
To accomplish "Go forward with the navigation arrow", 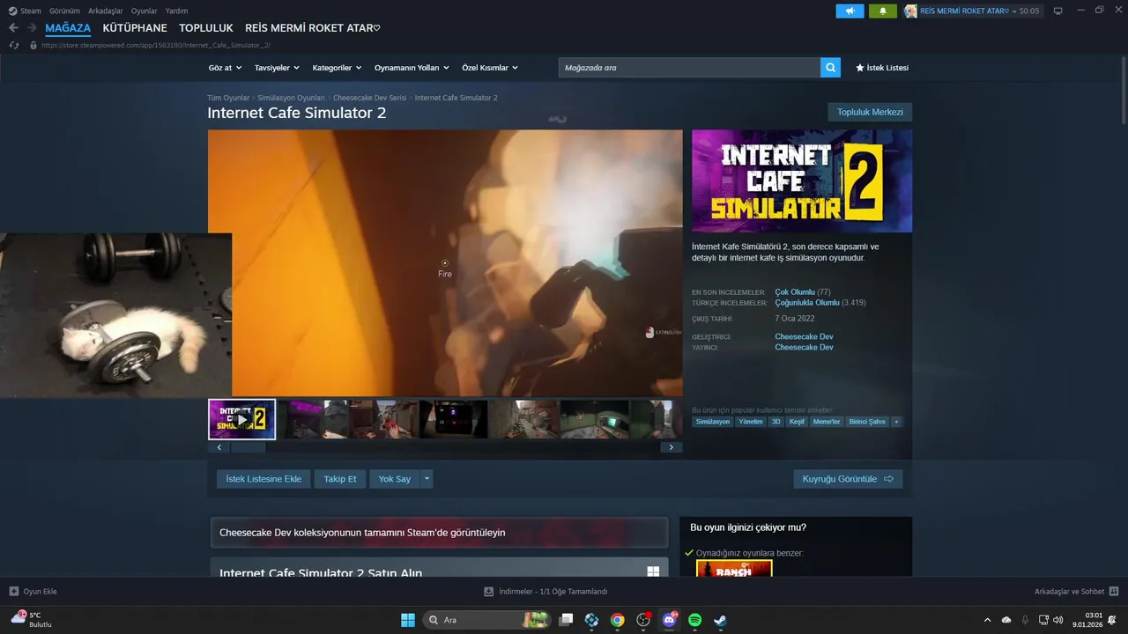I will click(x=32, y=28).
